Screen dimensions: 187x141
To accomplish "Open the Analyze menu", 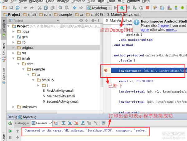I will pyautogui.click(x=63, y=1).
